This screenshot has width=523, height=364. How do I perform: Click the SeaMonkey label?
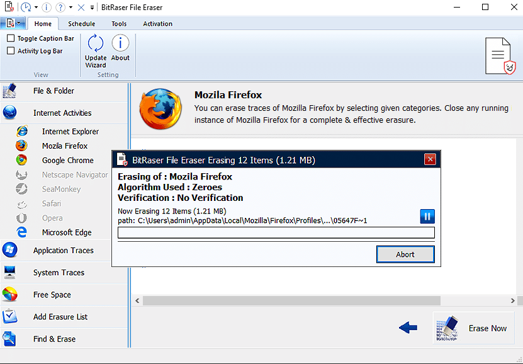pyautogui.click(x=62, y=189)
